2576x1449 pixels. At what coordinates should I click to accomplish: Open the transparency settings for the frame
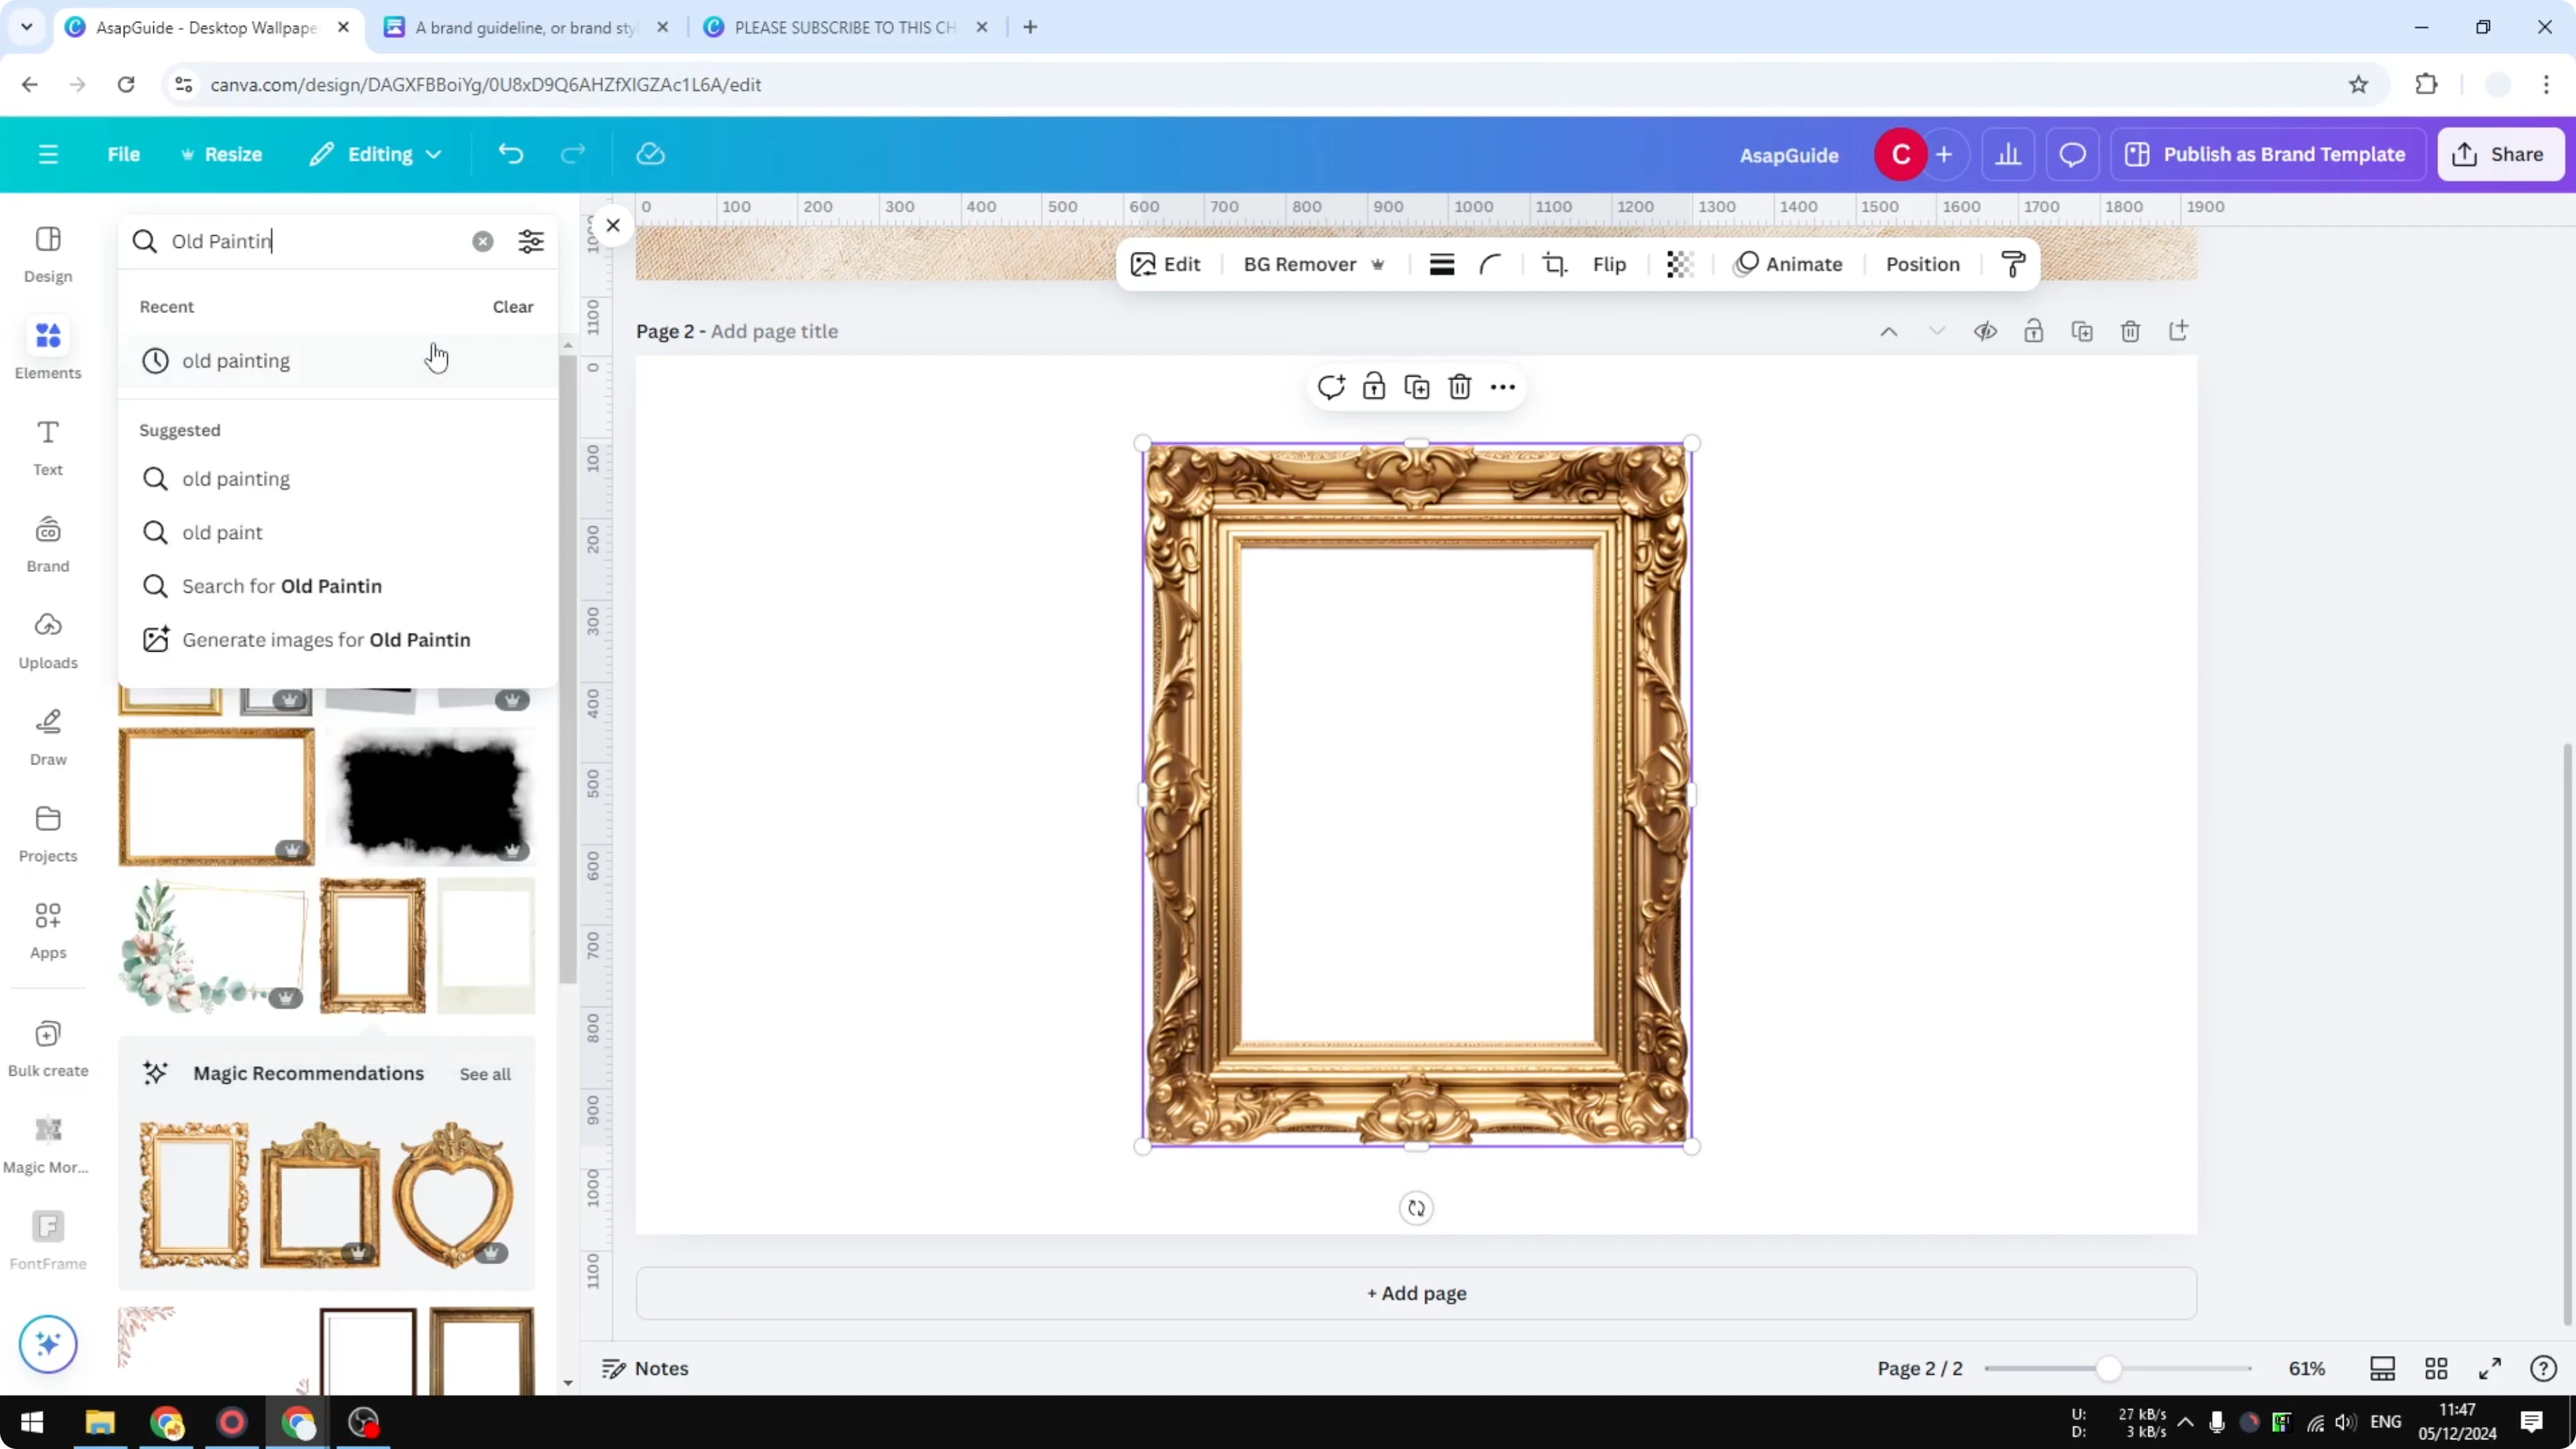1679,264
